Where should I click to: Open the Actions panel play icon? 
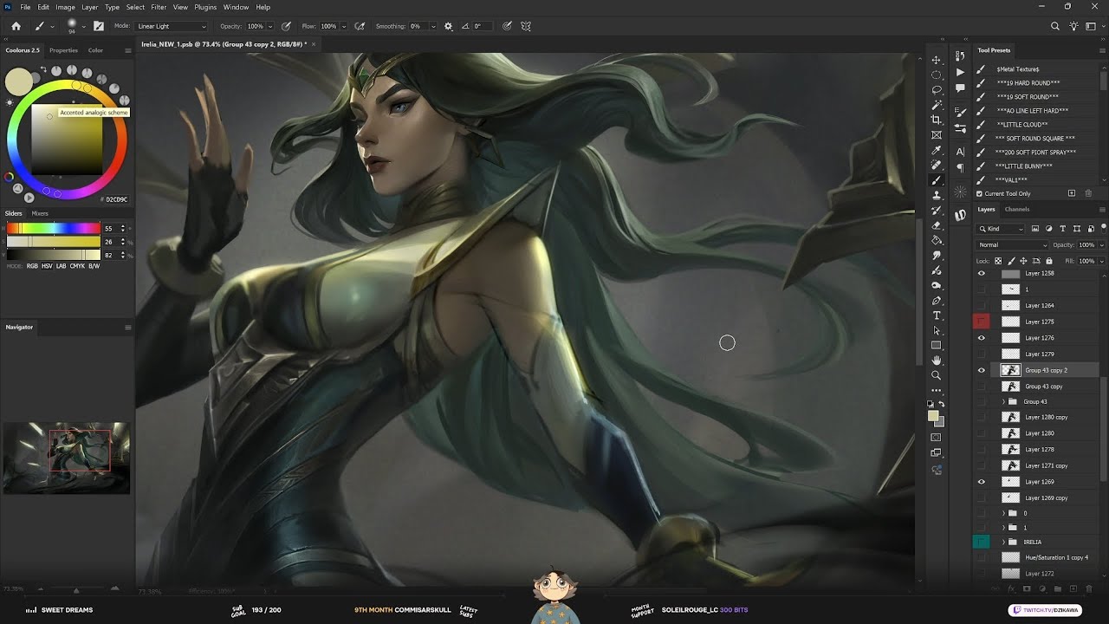960,73
